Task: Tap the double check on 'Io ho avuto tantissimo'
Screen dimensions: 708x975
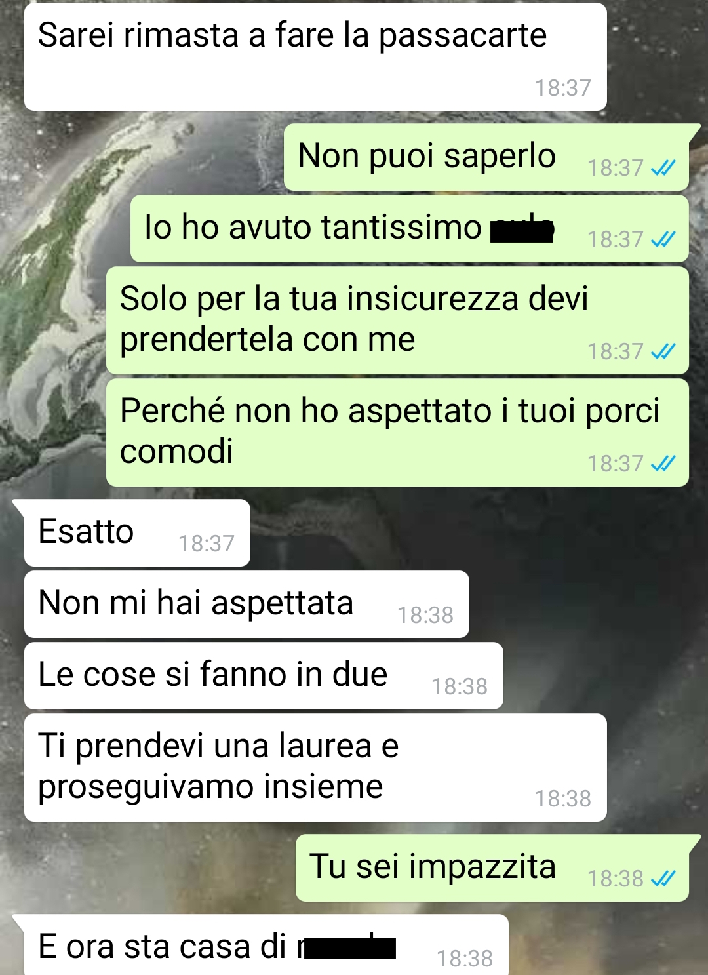Action: (x=663, y=240)
